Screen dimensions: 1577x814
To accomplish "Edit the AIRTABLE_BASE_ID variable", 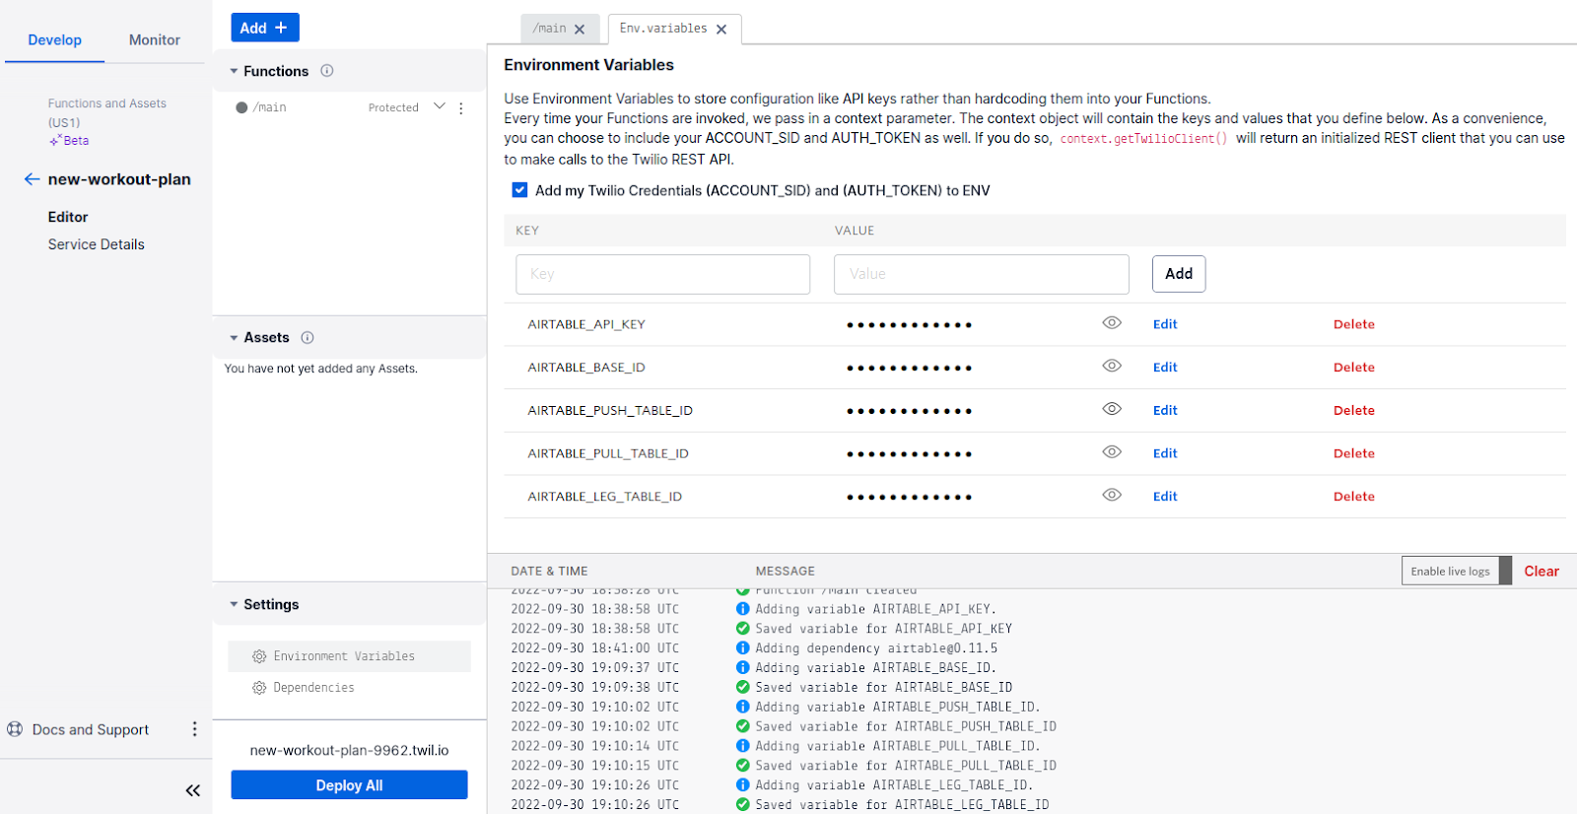I will coord(1165,368).
